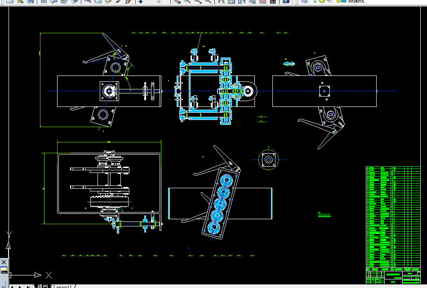Screen dimensions: 427x288
Task: Click the command line window icon
Action: coord(4,270)
